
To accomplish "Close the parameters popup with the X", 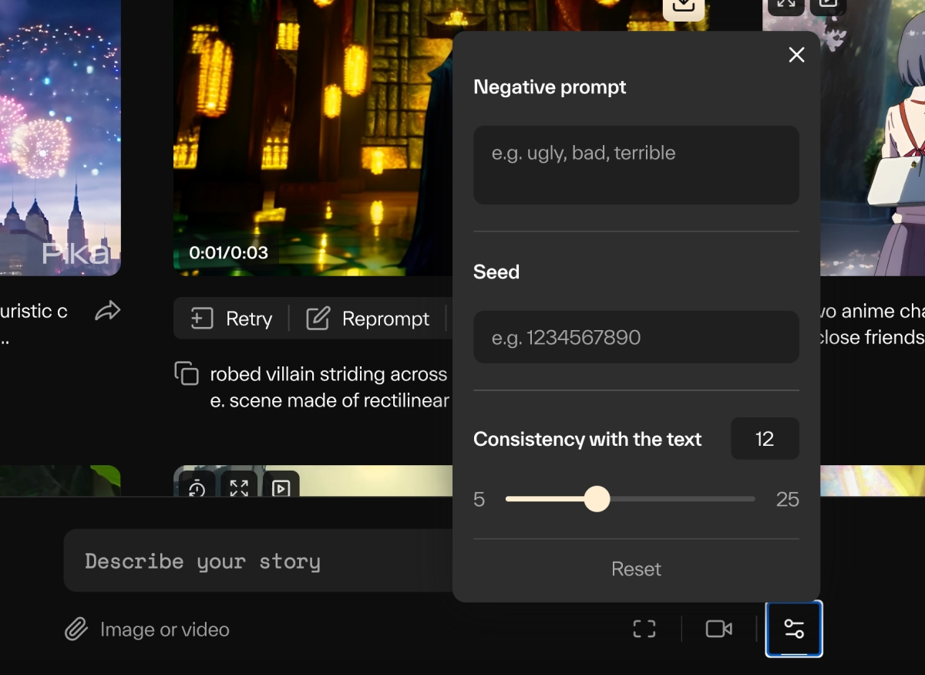I will click(x=796, y=55).
